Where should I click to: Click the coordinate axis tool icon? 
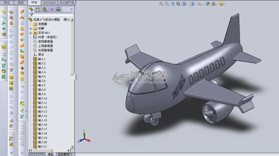pos(3,23)
